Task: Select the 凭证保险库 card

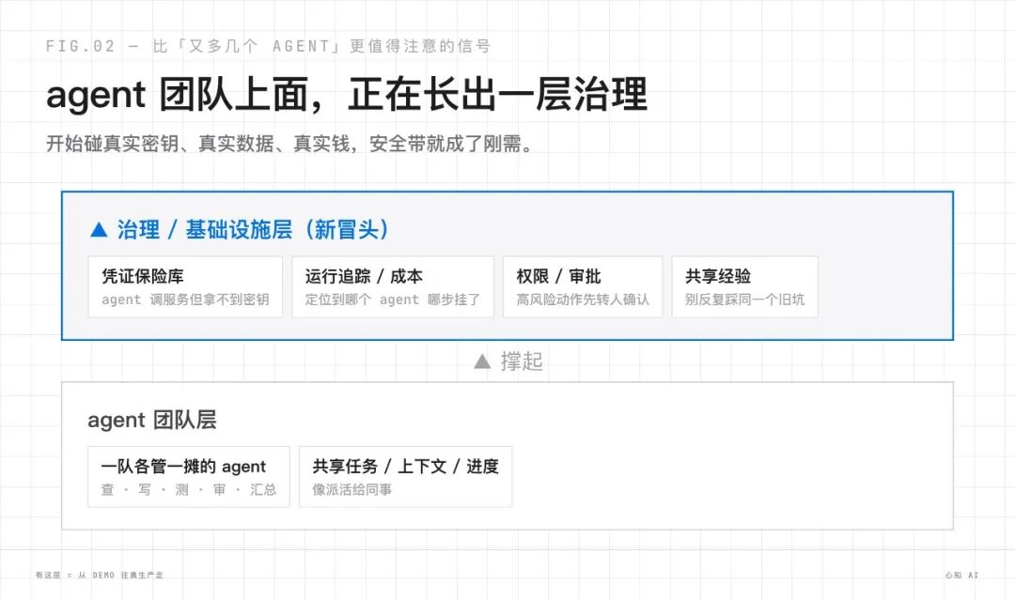Action: pos(185,287)
